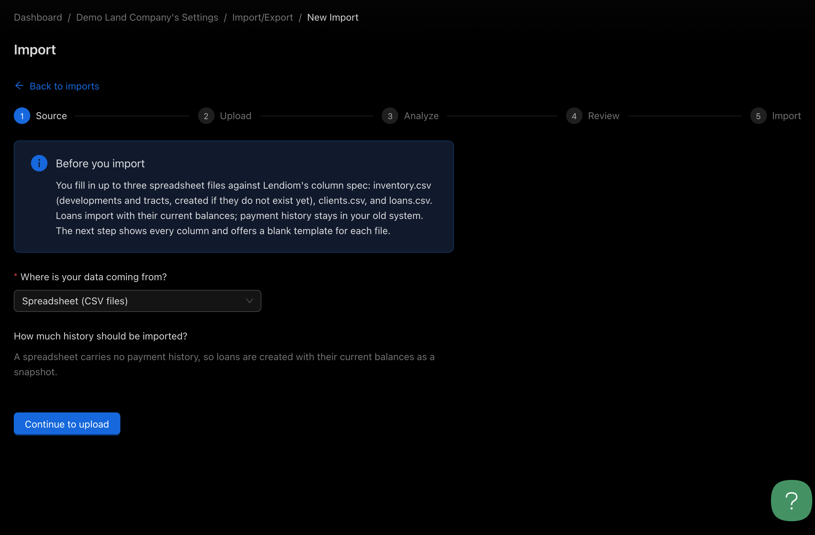Image resolution: width=815 pixels, height=535 pixels.
Task: Click the Back to imports link
Action: 64,86
